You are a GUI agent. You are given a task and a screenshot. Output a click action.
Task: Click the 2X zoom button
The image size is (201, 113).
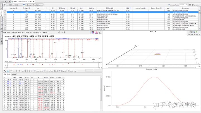[x=19, y=71]
